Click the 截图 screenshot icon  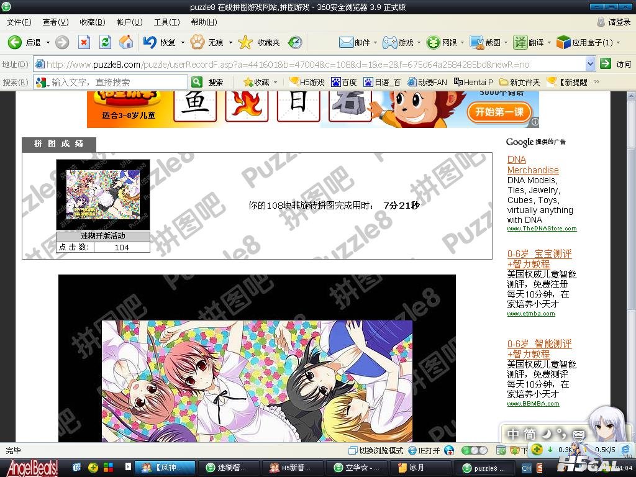(477, 42)
